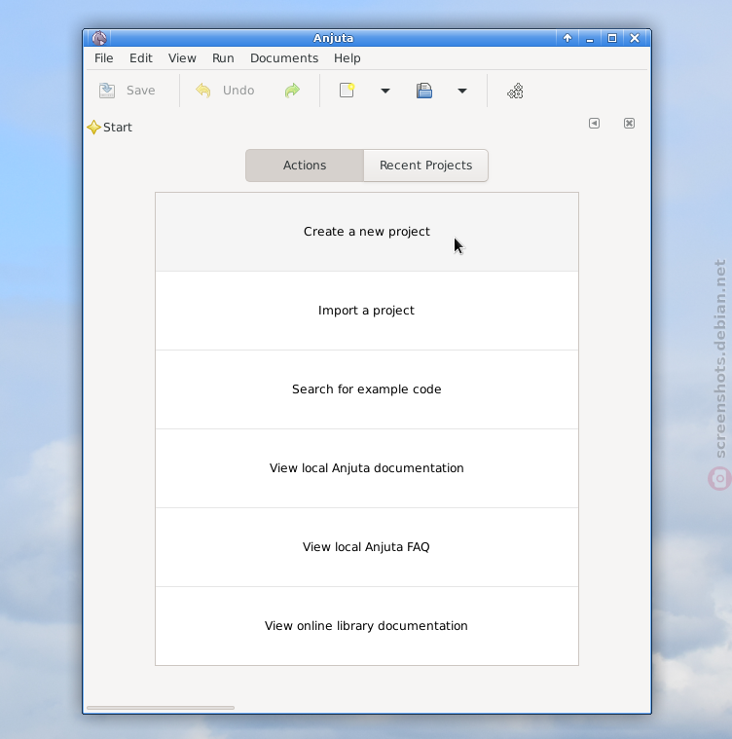
Task: Open the Edit menu
Action: coord(141,58)
